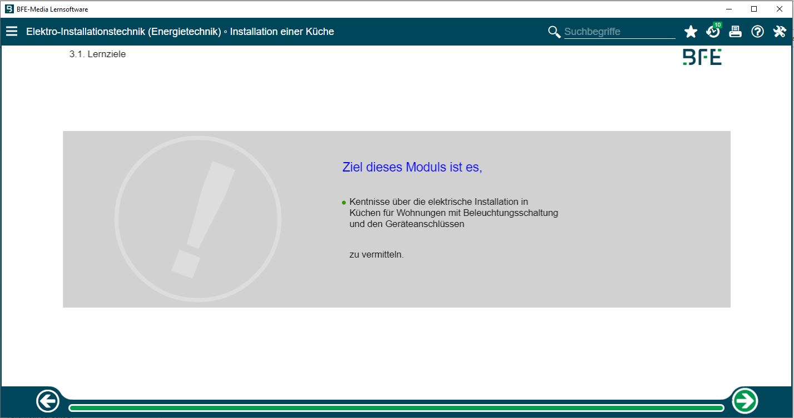Viewport: 794px width, 418px height.
Task: Go to the next page with the right arrow
Action: click(746, 400)
